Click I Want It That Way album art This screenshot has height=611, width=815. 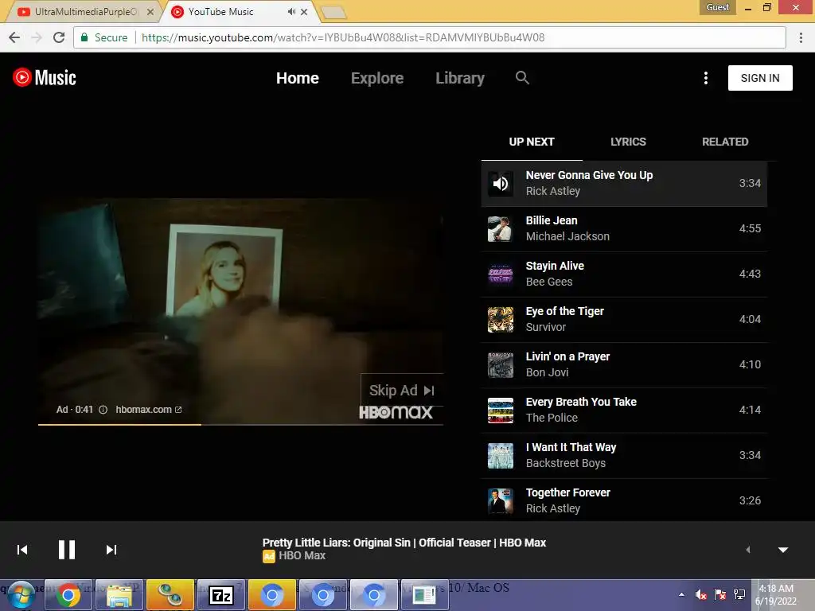(x=501, y=455)
